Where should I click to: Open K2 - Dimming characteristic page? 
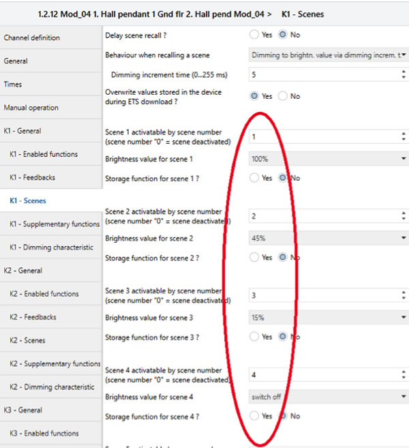[x=51, y=387]
